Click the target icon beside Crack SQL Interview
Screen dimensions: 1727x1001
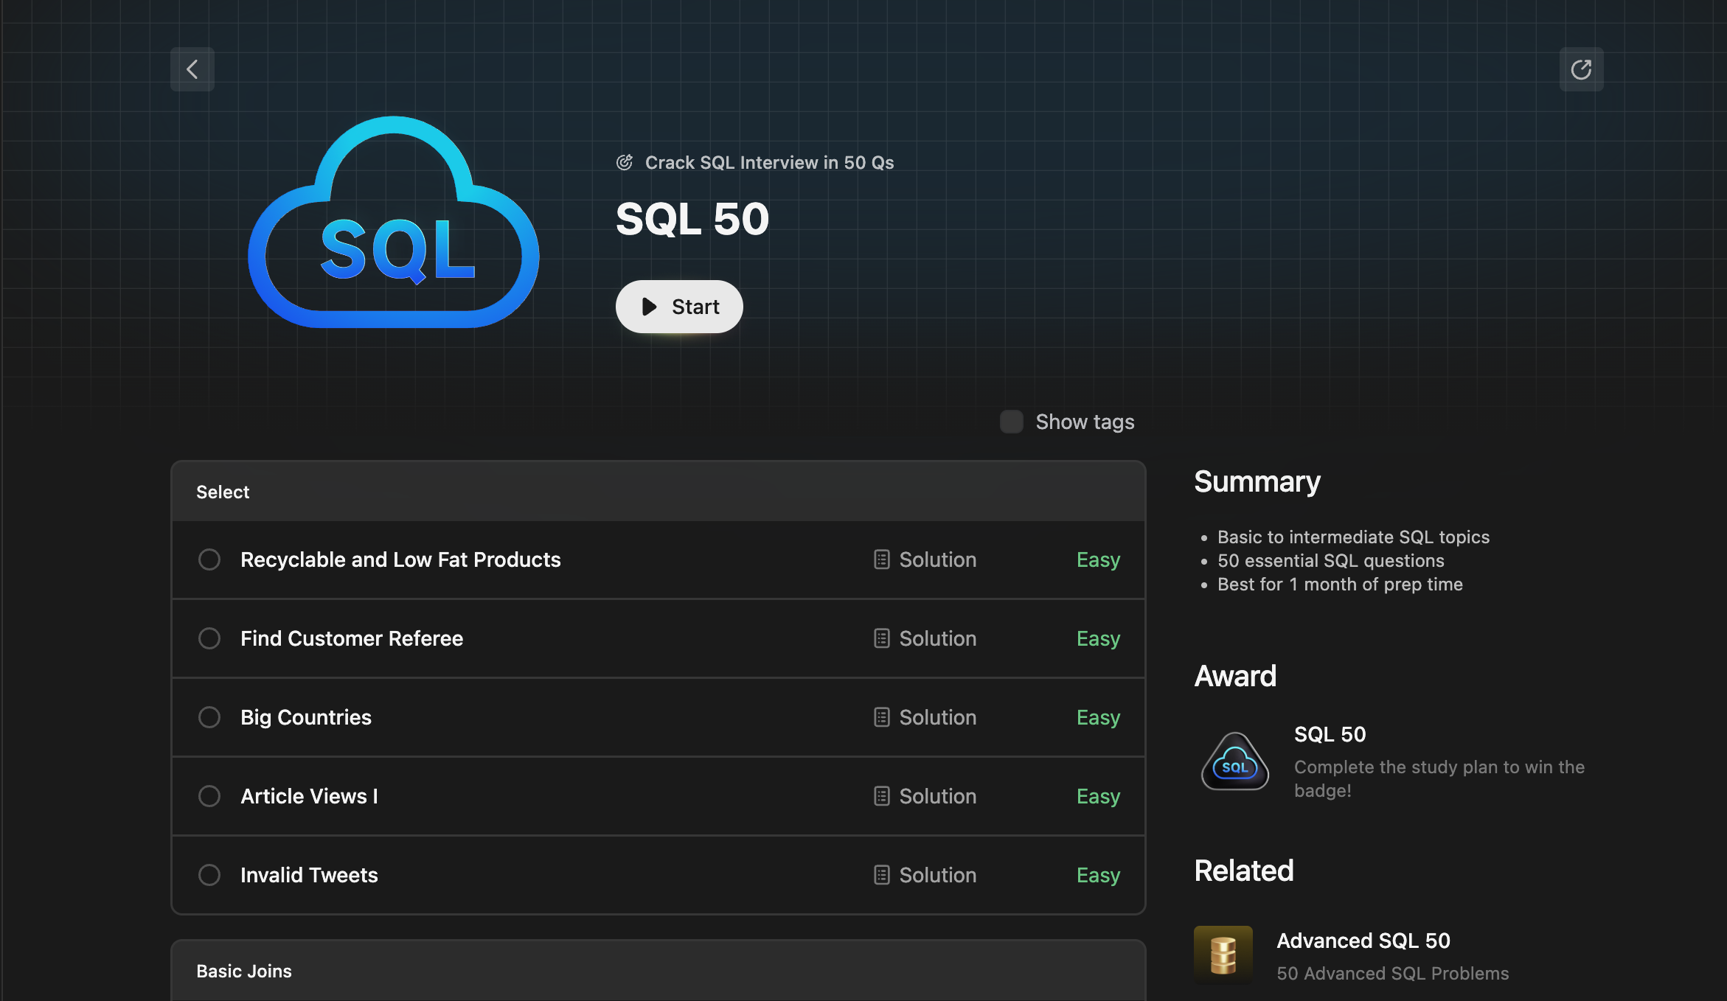tap(625, 162)
